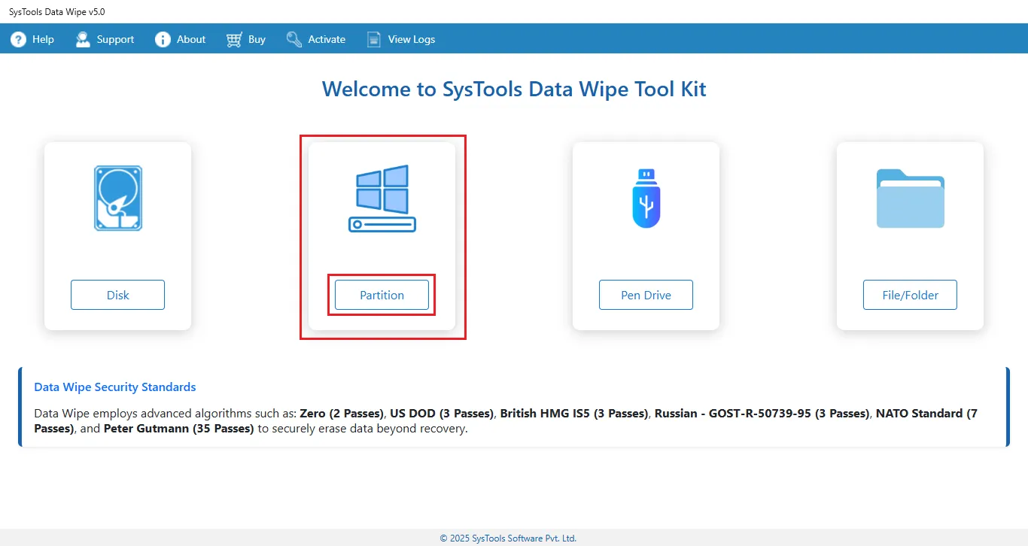This screenshot has height=546, width=1028.
Task: Click the Help question mark icon
Action: point(18,39)
